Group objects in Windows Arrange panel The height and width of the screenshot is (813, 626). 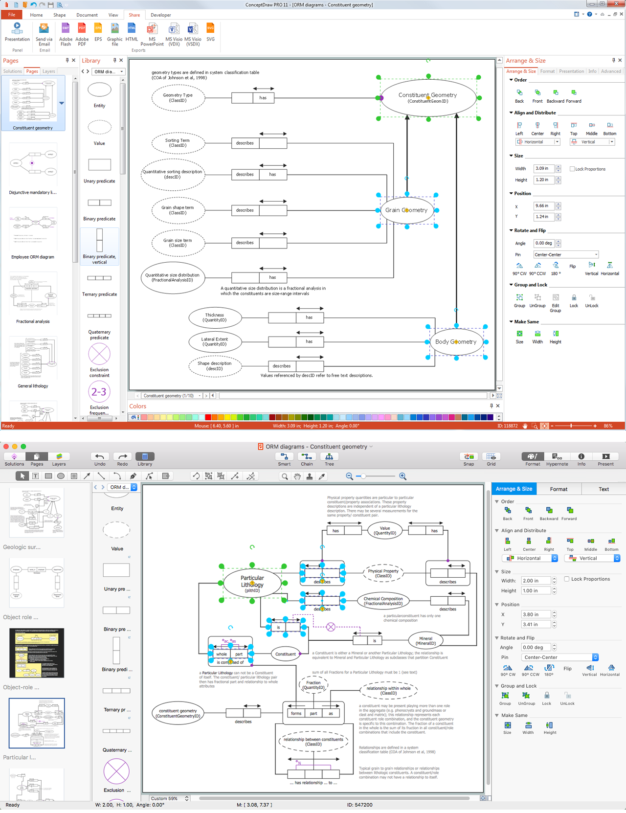[x=519, y=301]
